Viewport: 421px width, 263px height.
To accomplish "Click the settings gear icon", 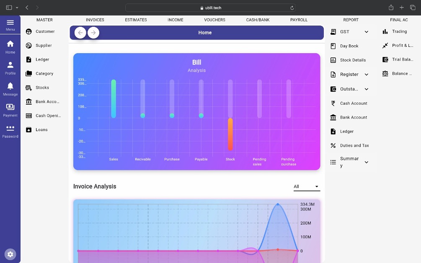I will pyautogui.click(x=10, y=254).
